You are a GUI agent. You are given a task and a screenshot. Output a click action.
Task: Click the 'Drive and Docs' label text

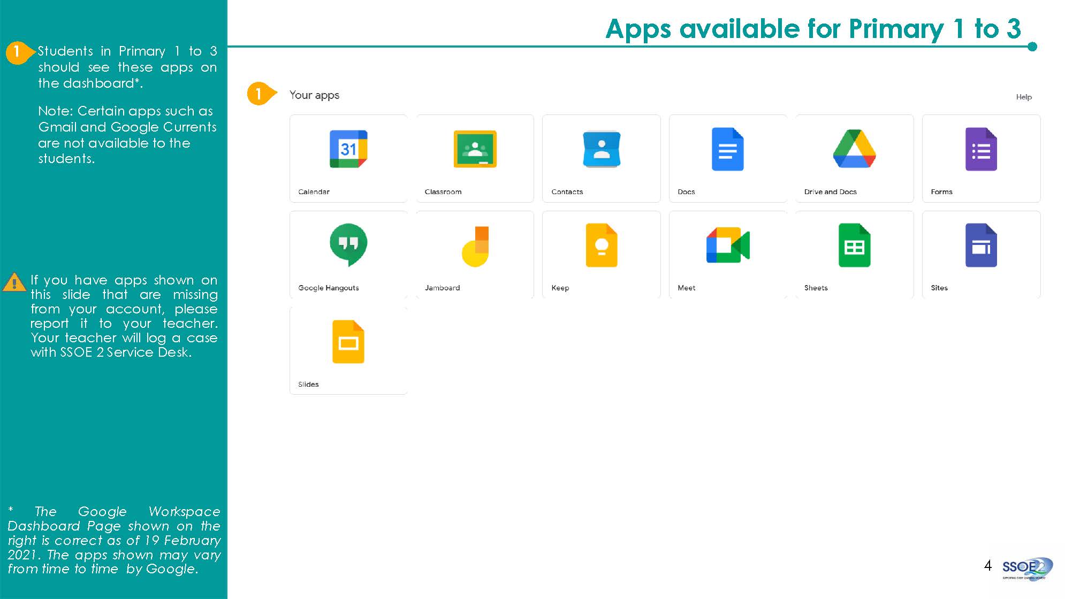tap(830, 191)
